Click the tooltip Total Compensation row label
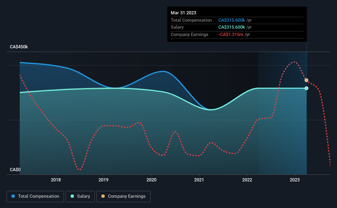The image size is (337, 208). point(191,20)
